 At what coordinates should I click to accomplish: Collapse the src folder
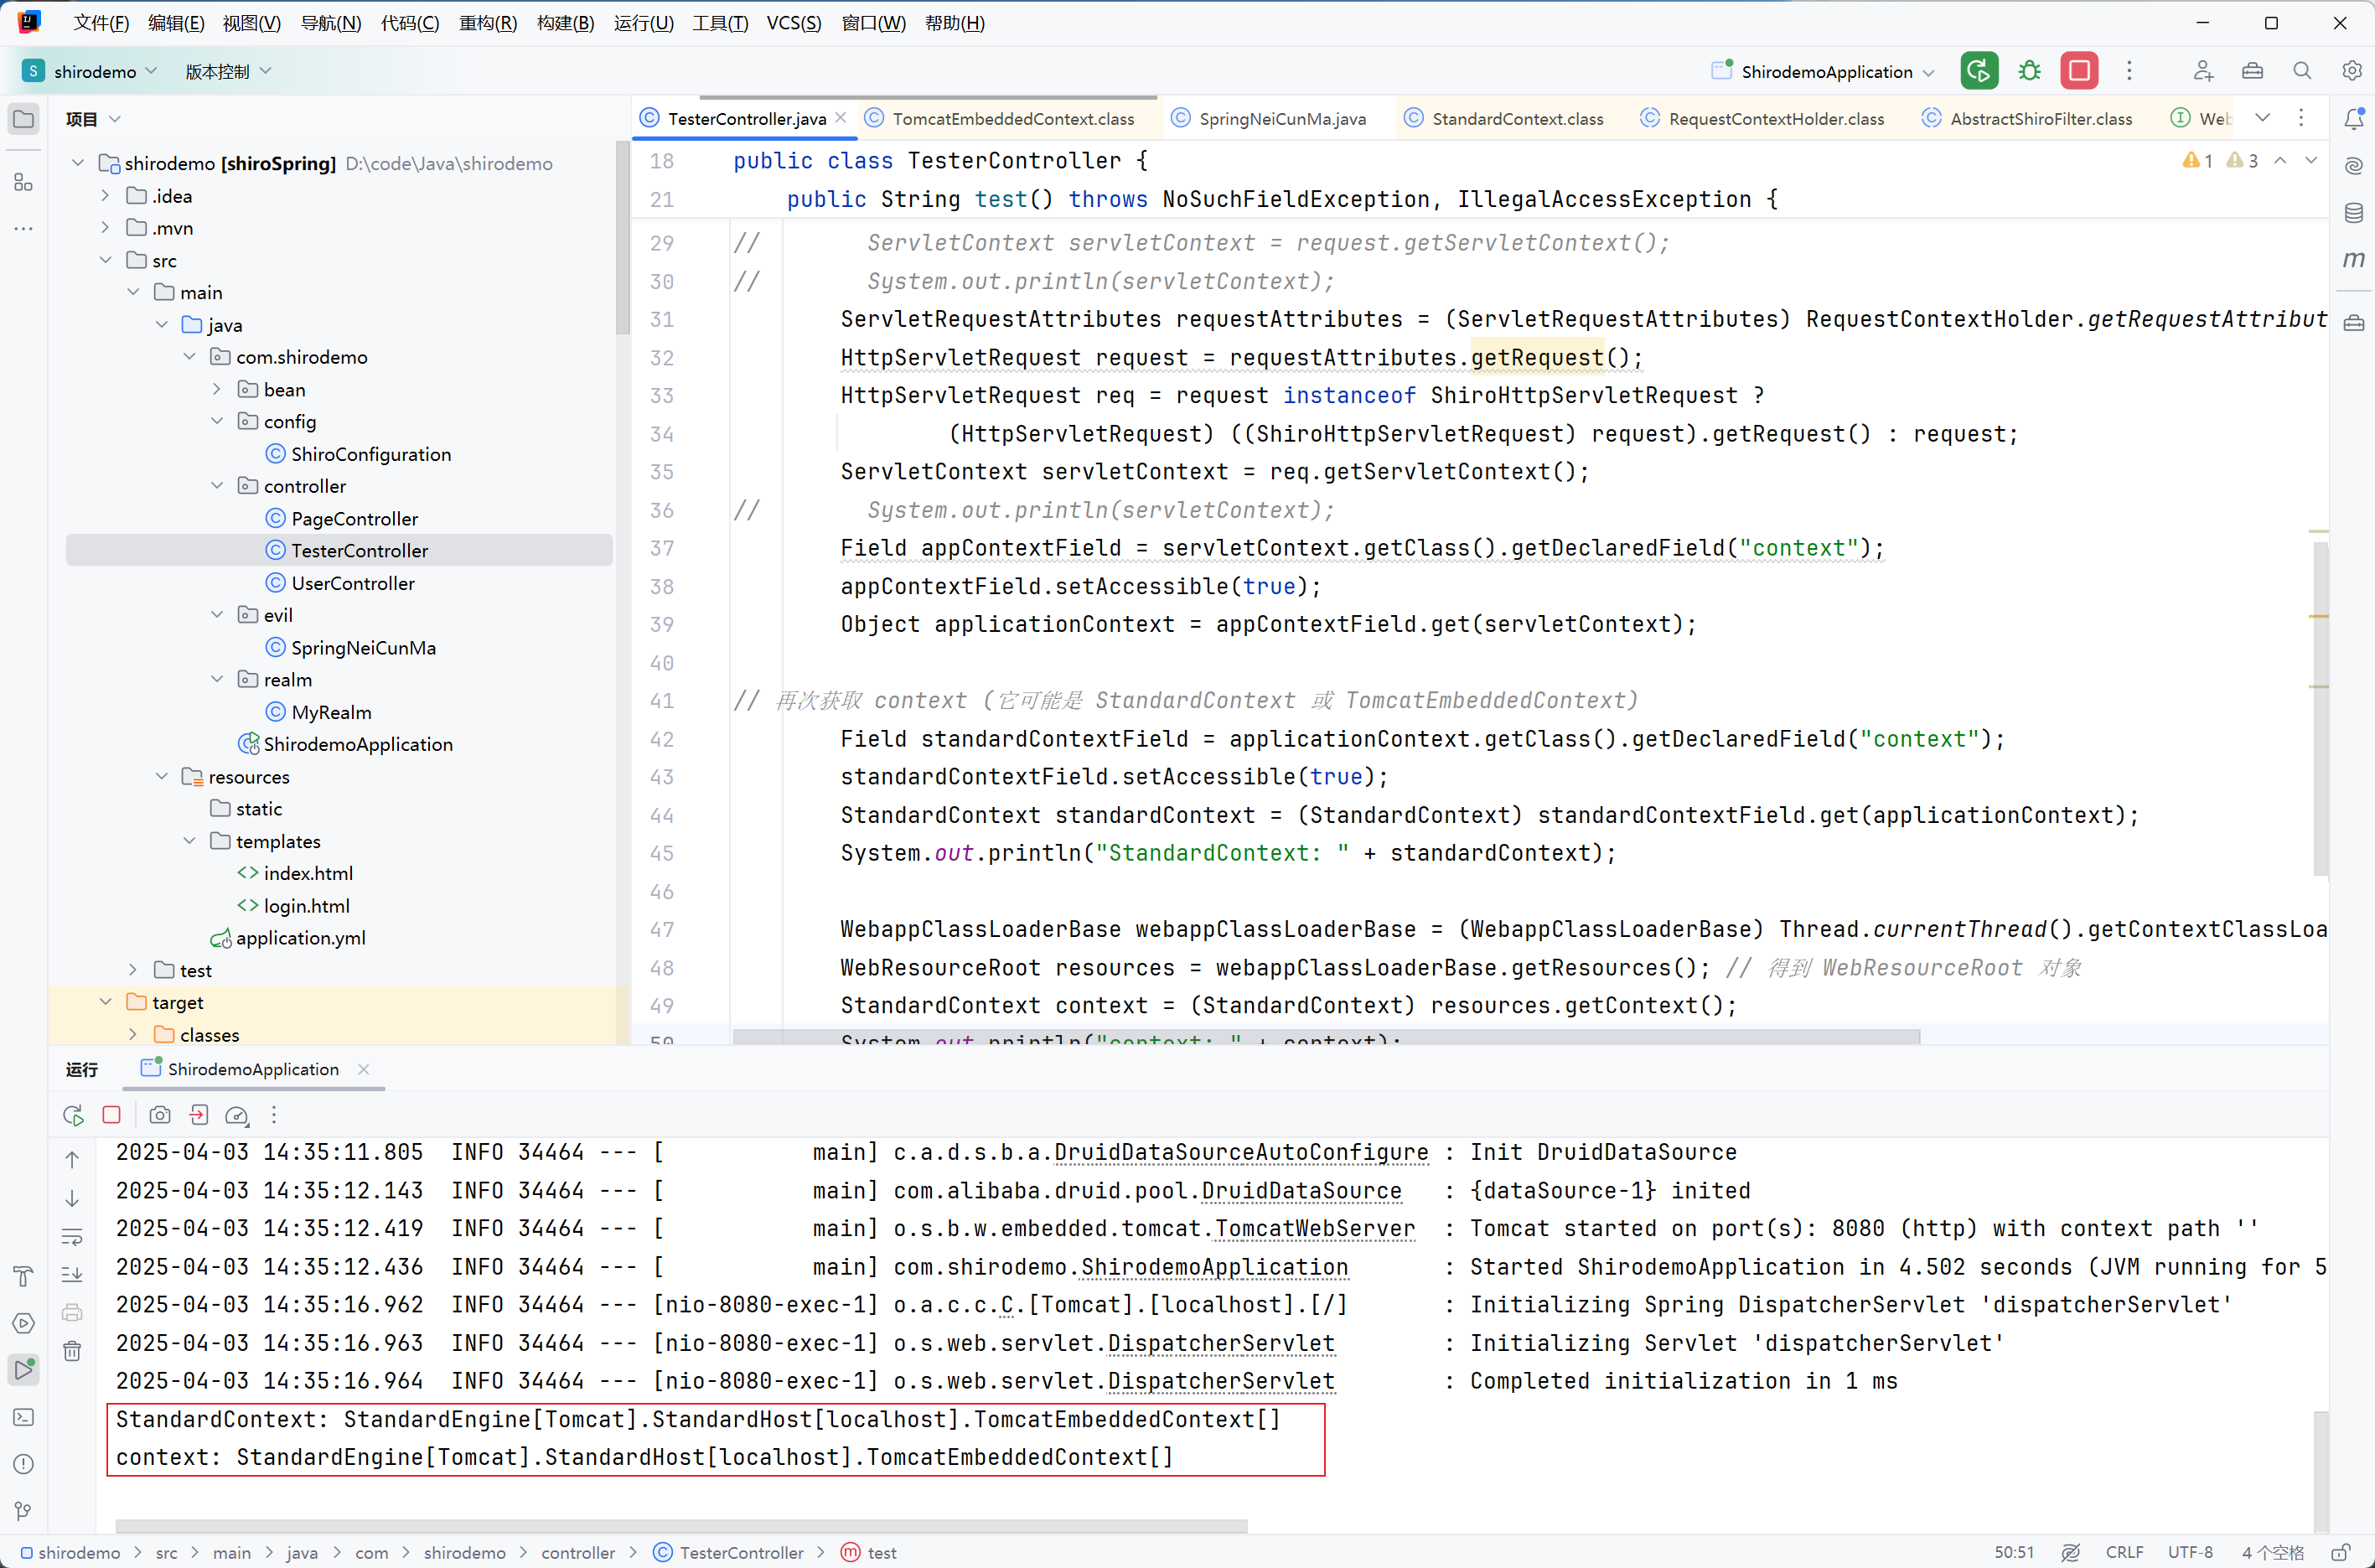click(105, 260)
